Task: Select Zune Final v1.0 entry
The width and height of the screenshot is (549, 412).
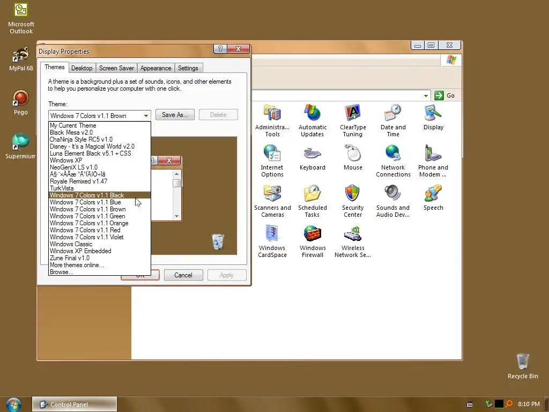Action: click(x=99, y=258)
